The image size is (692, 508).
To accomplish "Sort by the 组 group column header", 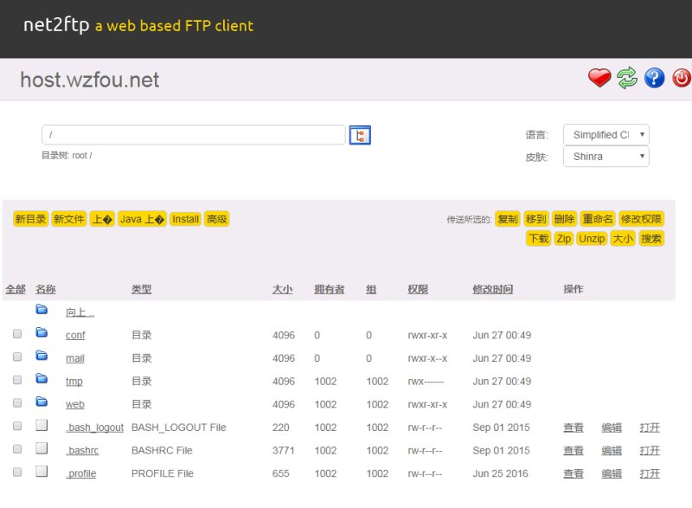I will tap(371, 290).
